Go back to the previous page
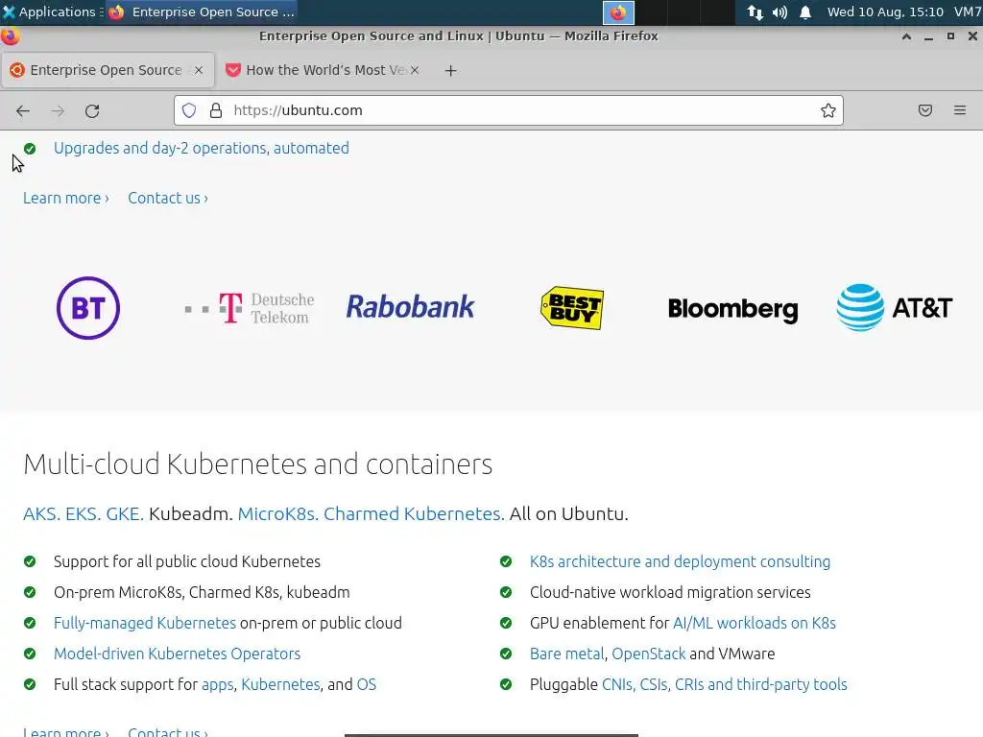The image size is (983, 737). (23, 111)
